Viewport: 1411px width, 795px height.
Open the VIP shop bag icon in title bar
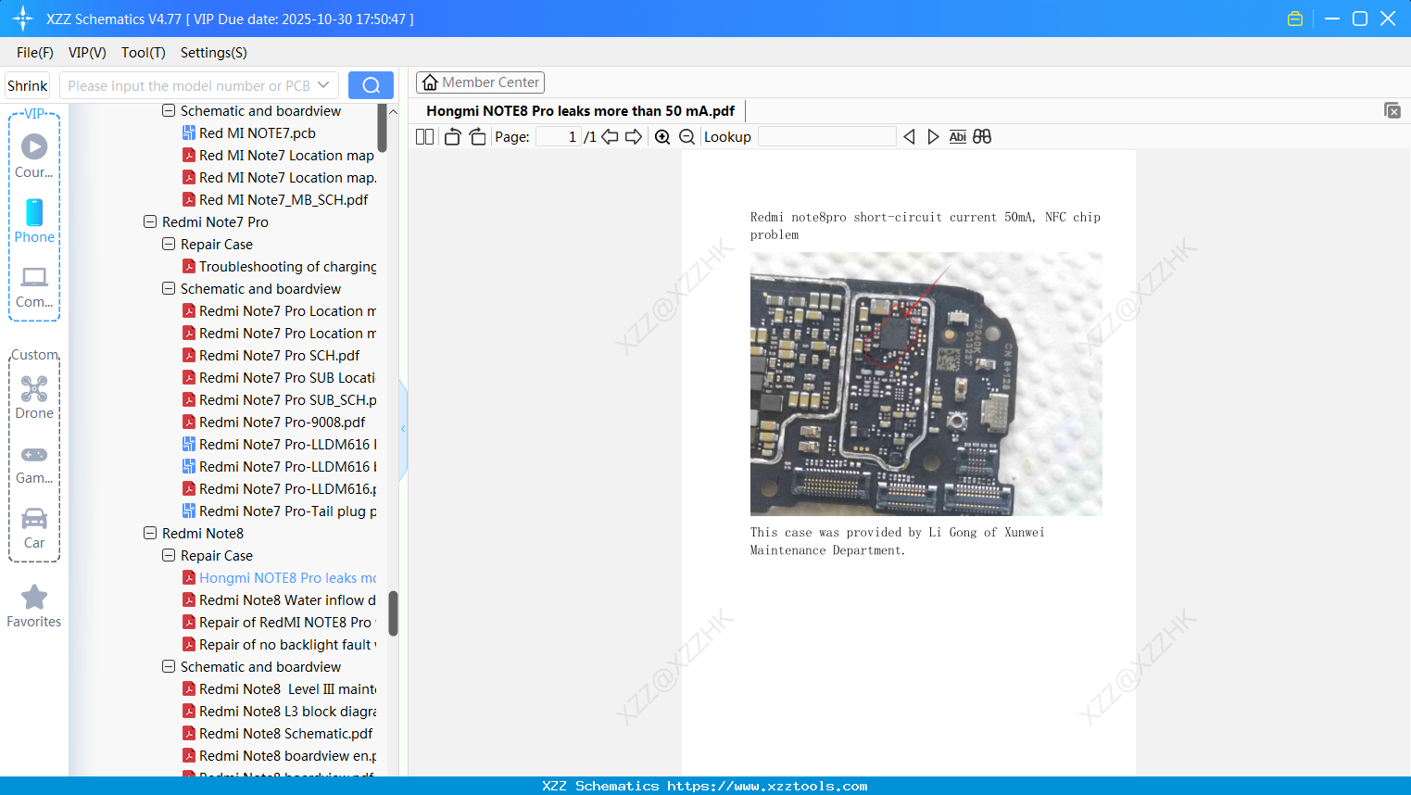coord(1295,19)
